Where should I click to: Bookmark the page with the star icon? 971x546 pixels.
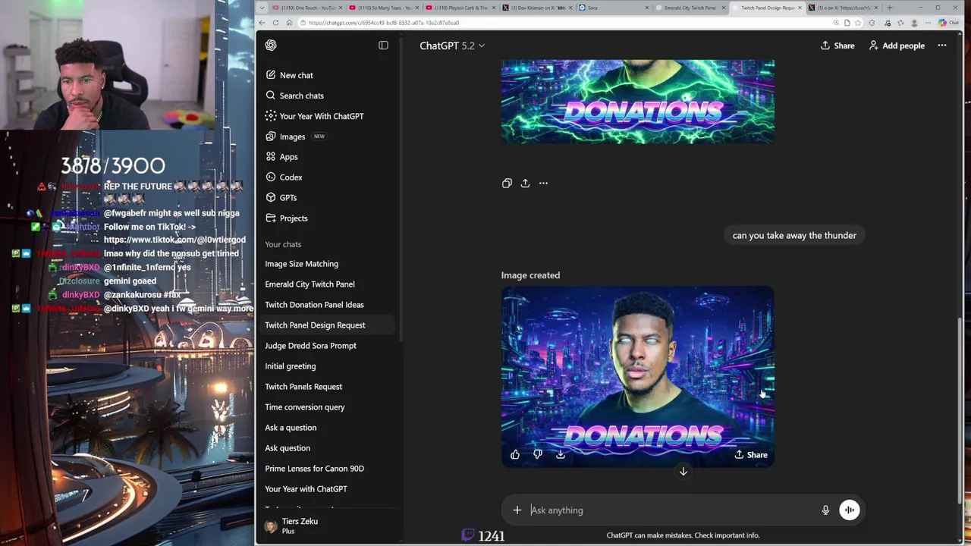(858, 23)
